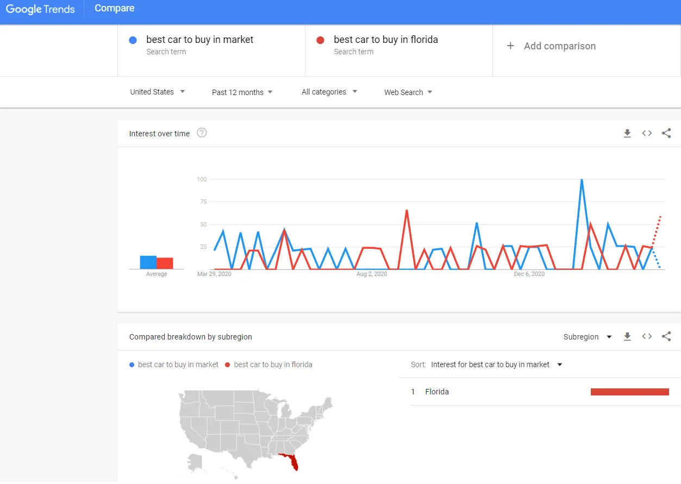Open the Past 12 months time dropdown
681x484 pixels.
242,92
